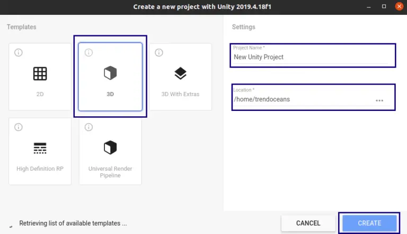The image size is (407, 234).
Task: Maximize the Unity project dialog window
Action: pyautogui.click(x=384, y=6)
